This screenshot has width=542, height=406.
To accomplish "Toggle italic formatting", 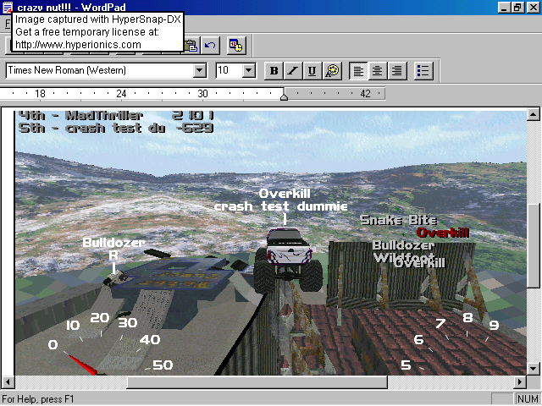I will click(292, 71).
